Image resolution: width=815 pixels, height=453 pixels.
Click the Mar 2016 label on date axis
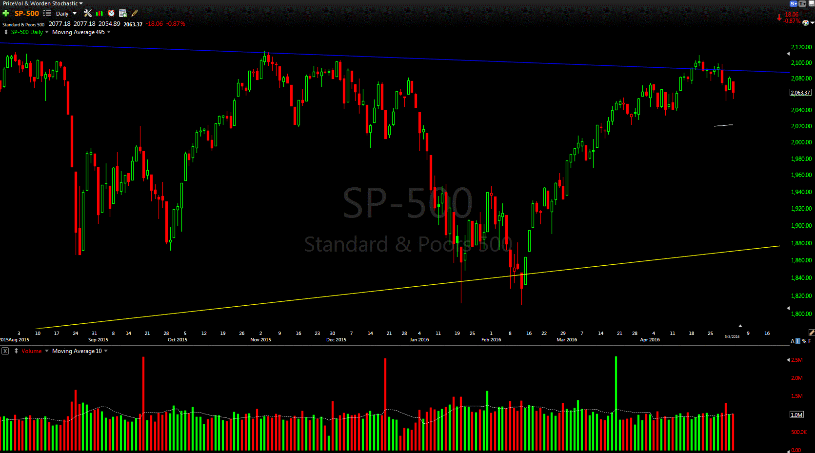click(567, 340)
